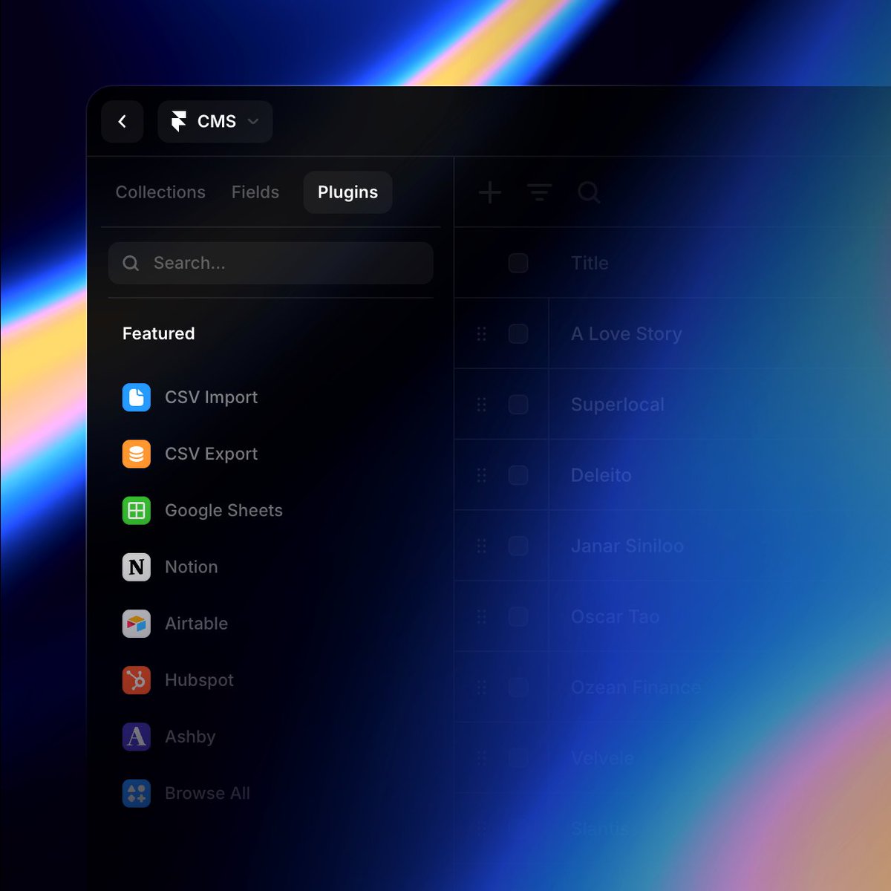Open the Airtable plugin label

coord(196,624)
